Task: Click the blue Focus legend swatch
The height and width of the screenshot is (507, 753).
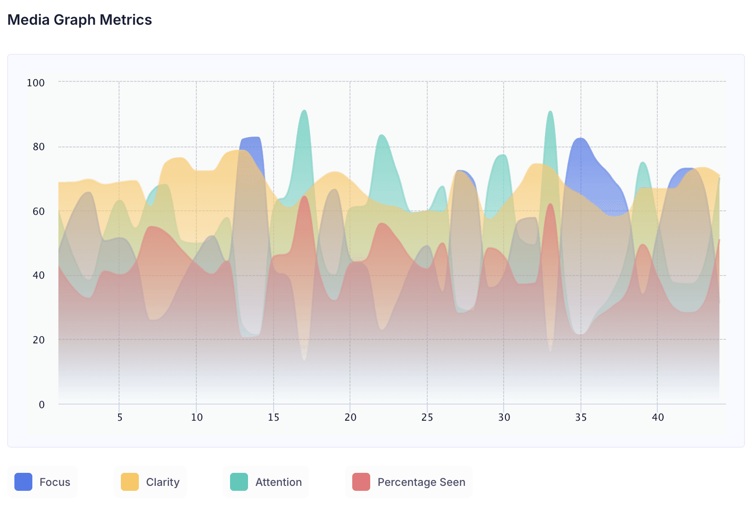Action: pyautogui.click(x=23, y=482)
